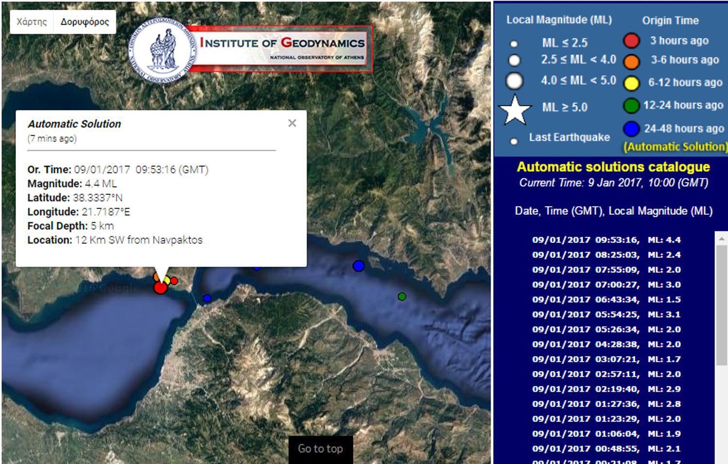
Task: Click the large red earthquake marker
Action: pos(160,288)
